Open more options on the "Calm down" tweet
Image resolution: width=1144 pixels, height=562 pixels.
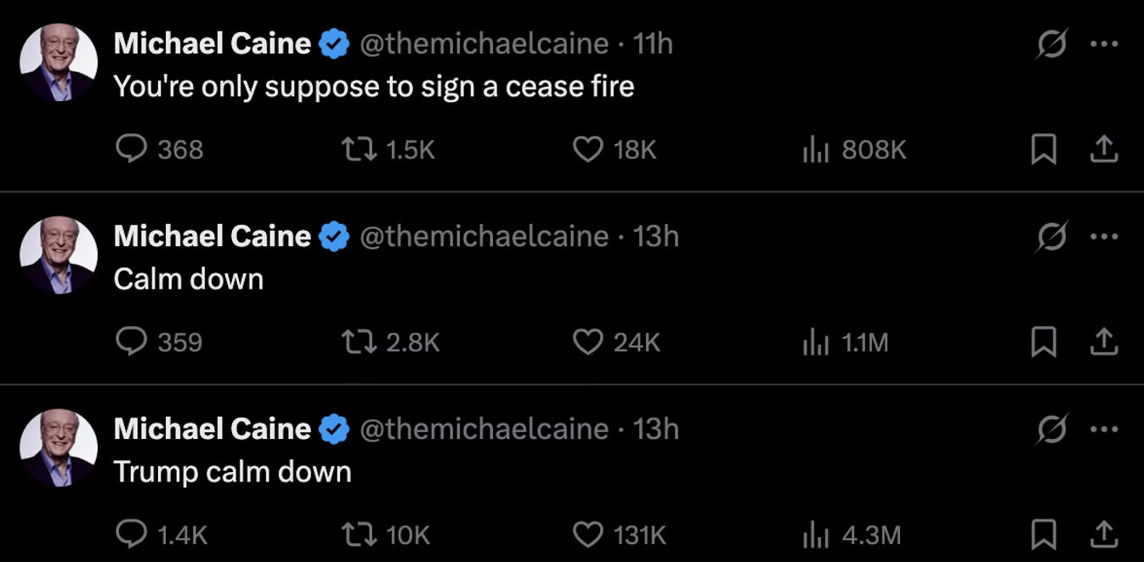coord(1103,236)
